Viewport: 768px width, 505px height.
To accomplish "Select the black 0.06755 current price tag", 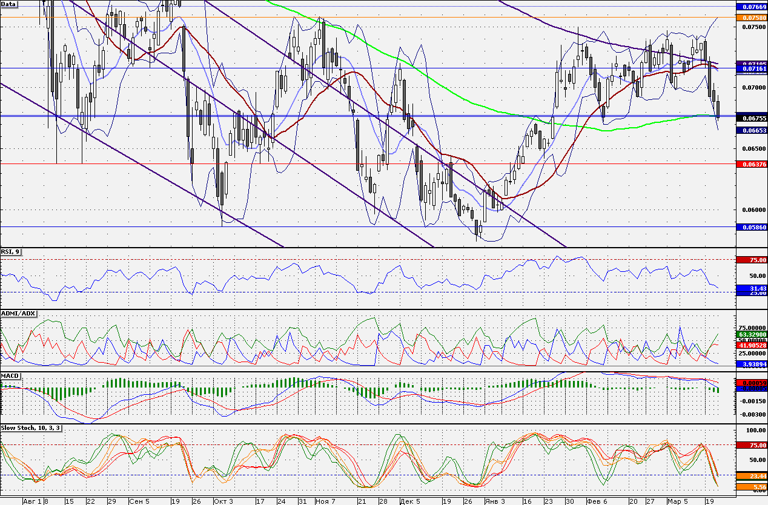I will [x=751, y=120].
